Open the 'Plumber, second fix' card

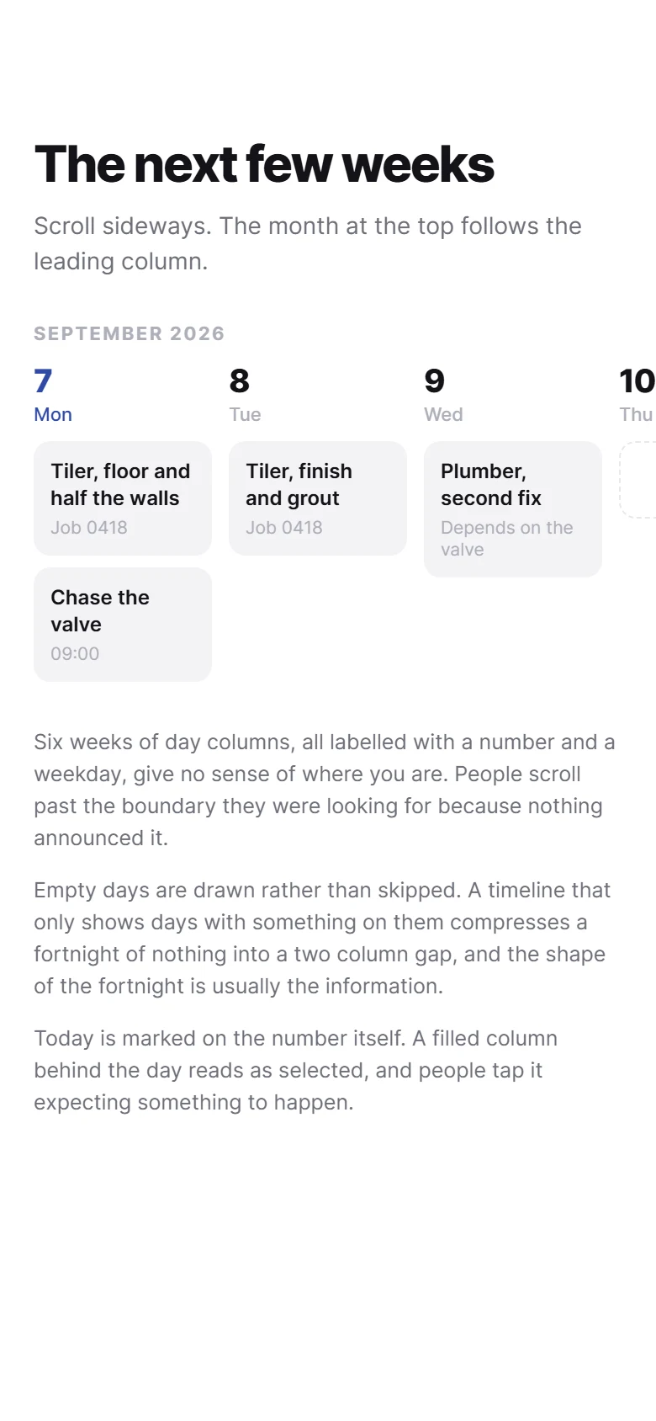tap(513, 509)
